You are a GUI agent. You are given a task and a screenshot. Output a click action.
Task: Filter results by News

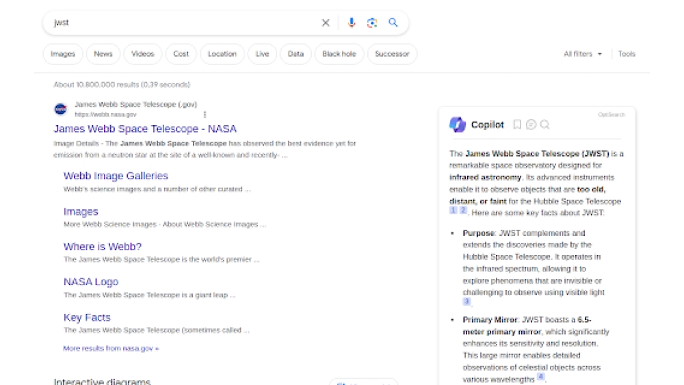tap(103, 54)
